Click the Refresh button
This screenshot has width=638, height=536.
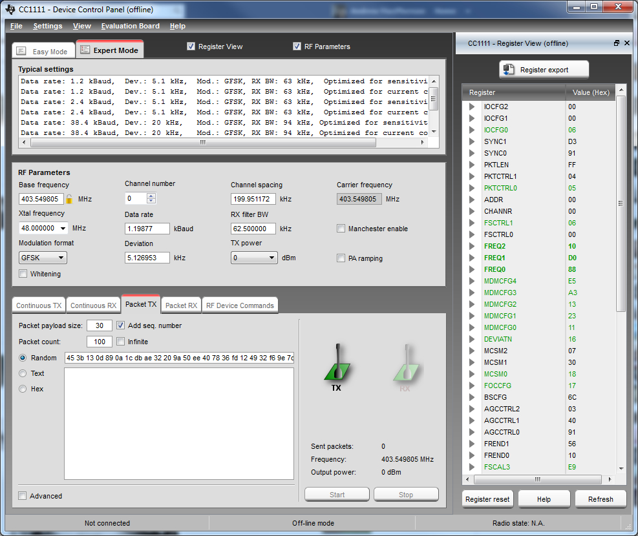(601, 499)
